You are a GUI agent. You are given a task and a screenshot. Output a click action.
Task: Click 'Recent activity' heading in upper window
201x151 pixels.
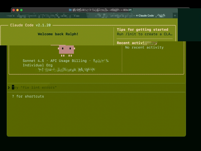tap(137, 43)
